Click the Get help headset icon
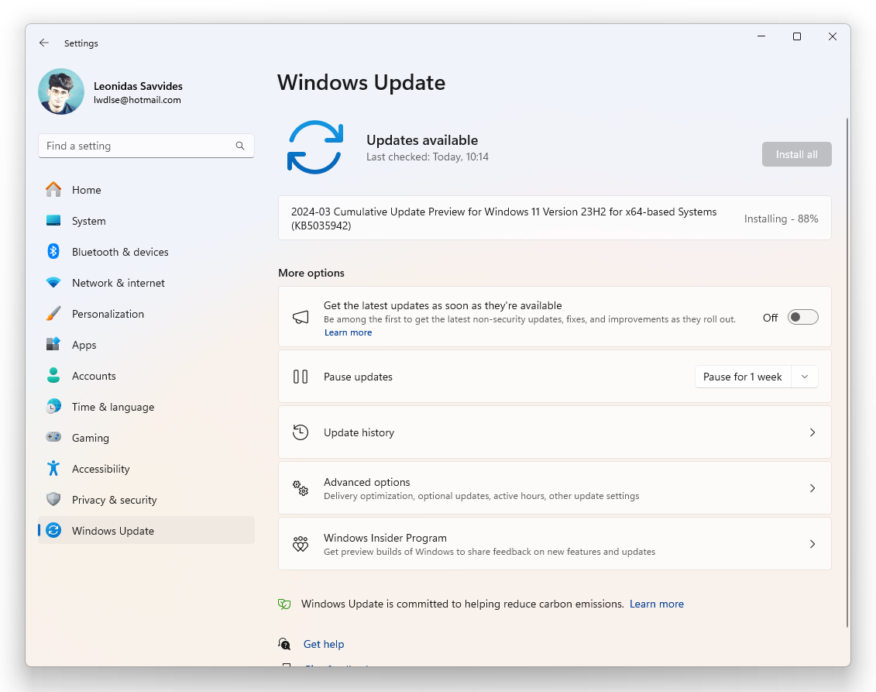876x692 pixels. click(x=284, y=644)
